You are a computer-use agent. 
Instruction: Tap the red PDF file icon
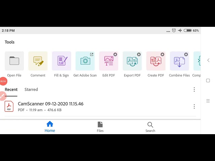9,106
